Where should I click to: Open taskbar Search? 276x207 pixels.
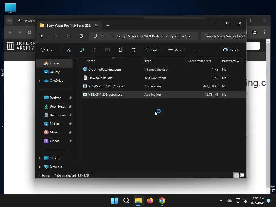tap(126, 201)
